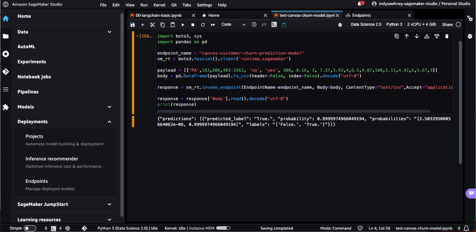The height and width of the screenshot is (232, 476).
Task: Open the file browser folder icon in left sidebar
Action: [x=6, y=36]
